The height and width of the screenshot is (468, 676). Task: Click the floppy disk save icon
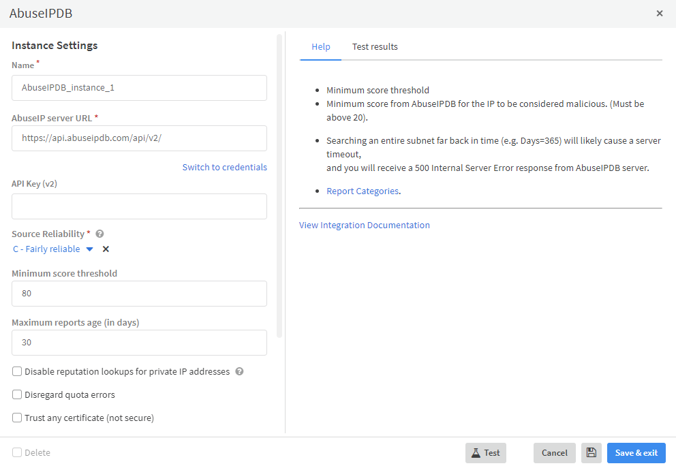591,453
